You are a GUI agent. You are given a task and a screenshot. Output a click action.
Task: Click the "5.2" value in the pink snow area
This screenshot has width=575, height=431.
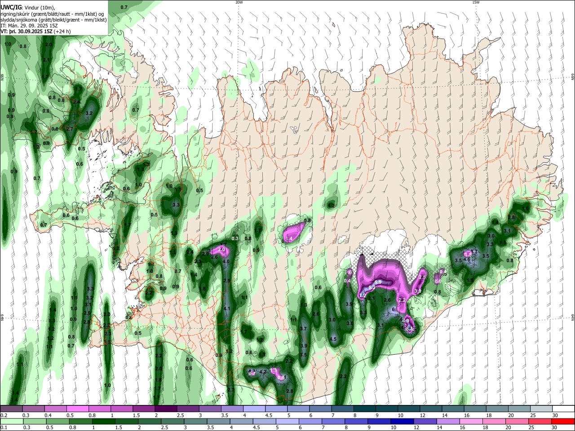point(372,287)
